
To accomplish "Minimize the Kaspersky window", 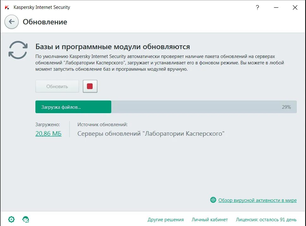I will [x=276, y=7].
